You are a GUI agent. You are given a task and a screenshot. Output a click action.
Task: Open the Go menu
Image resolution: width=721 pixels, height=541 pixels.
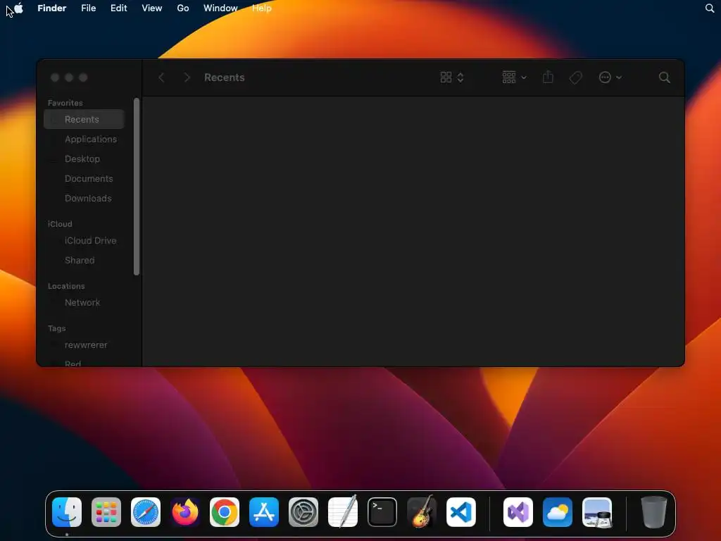[183, 8]
